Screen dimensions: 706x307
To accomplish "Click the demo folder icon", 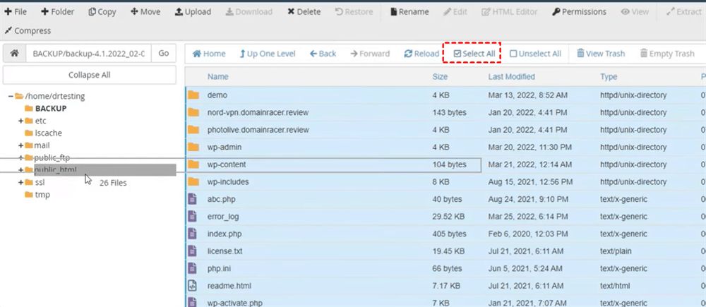I will coord(193,95).
